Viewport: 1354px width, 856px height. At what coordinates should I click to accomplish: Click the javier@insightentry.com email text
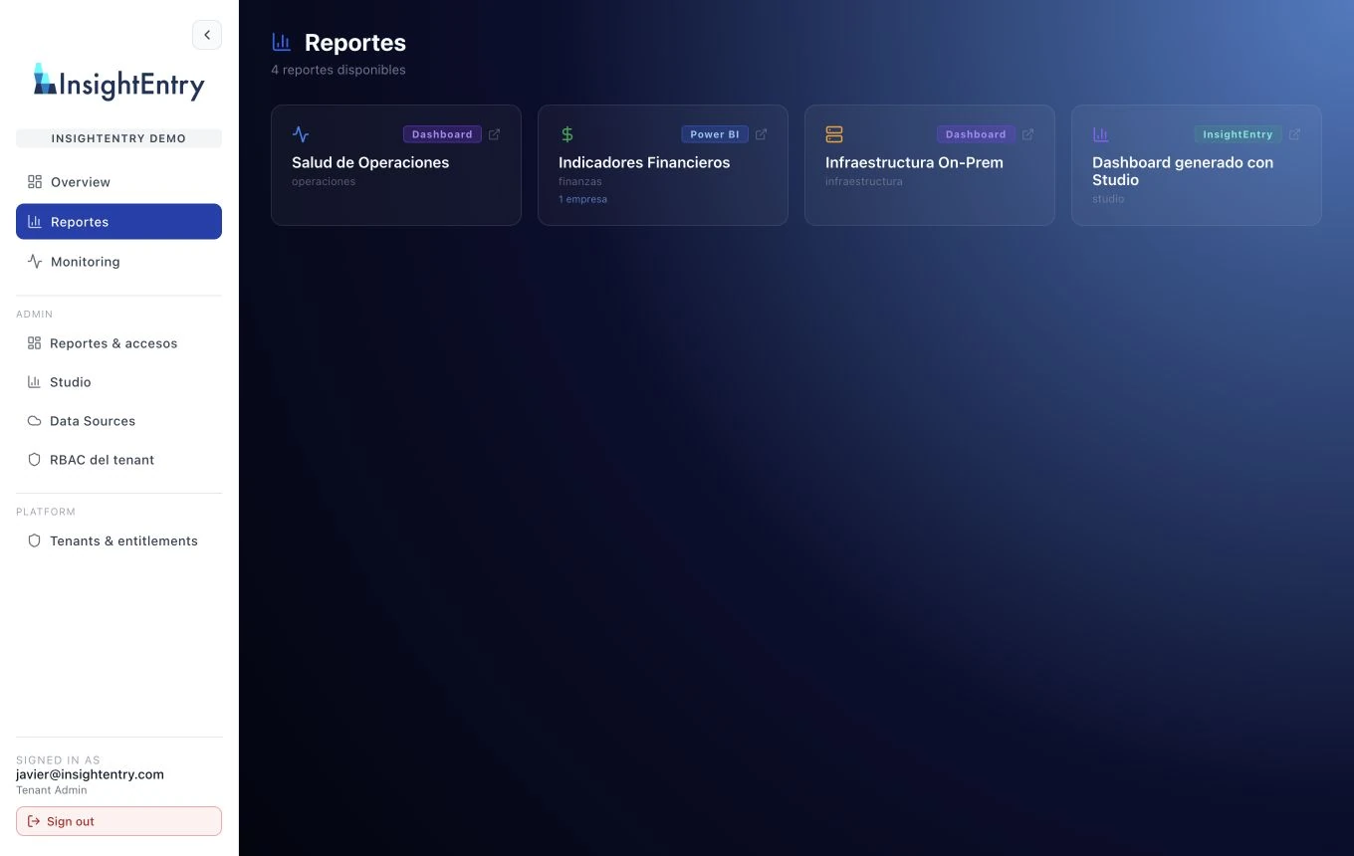90,774
